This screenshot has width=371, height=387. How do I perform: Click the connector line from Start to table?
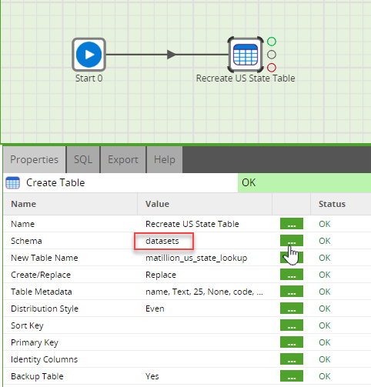pyautogui.click(x=167, y=55)
